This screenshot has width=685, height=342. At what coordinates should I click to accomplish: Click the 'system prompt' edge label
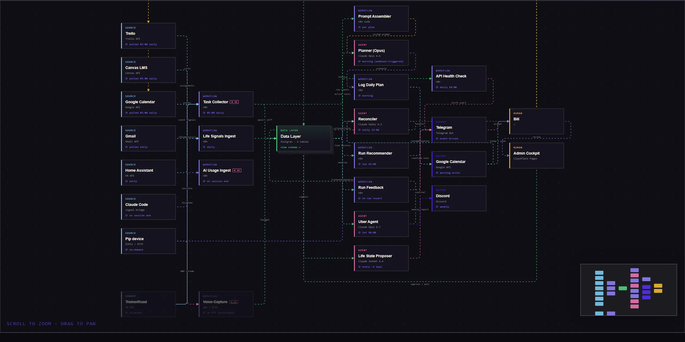tap(381, 34)
